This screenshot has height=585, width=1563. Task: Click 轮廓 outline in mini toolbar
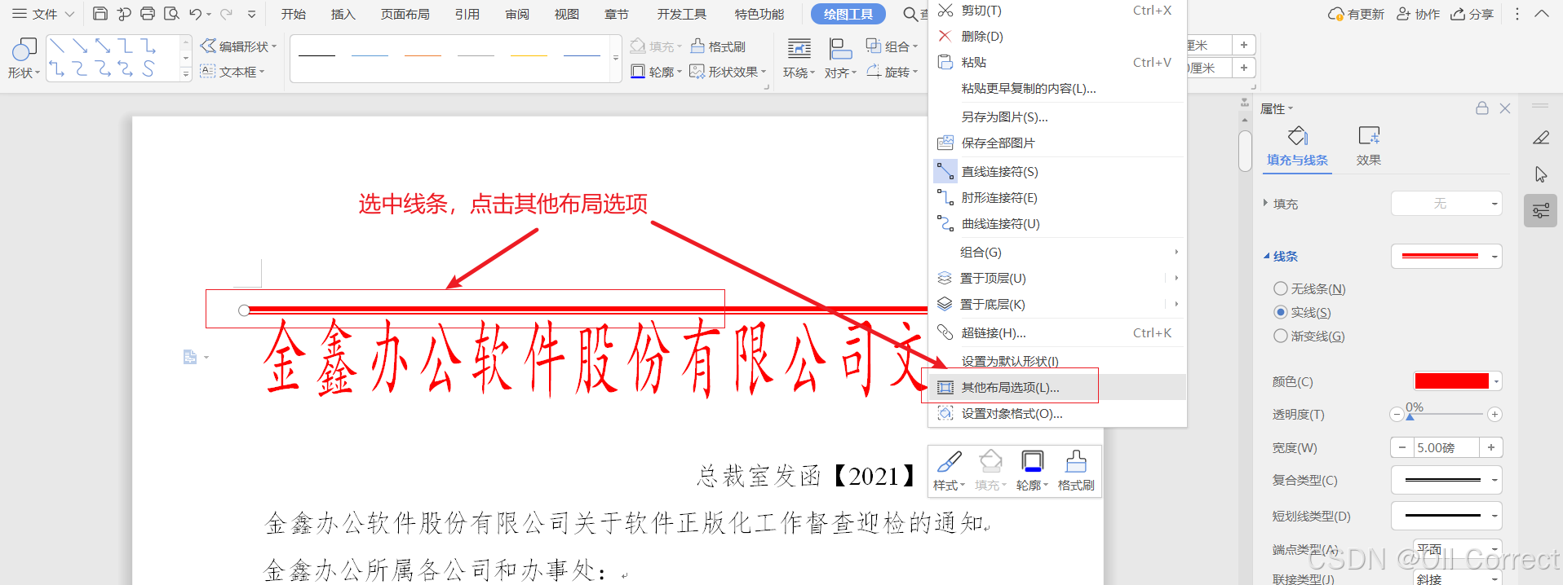(x=1032, y=471)
